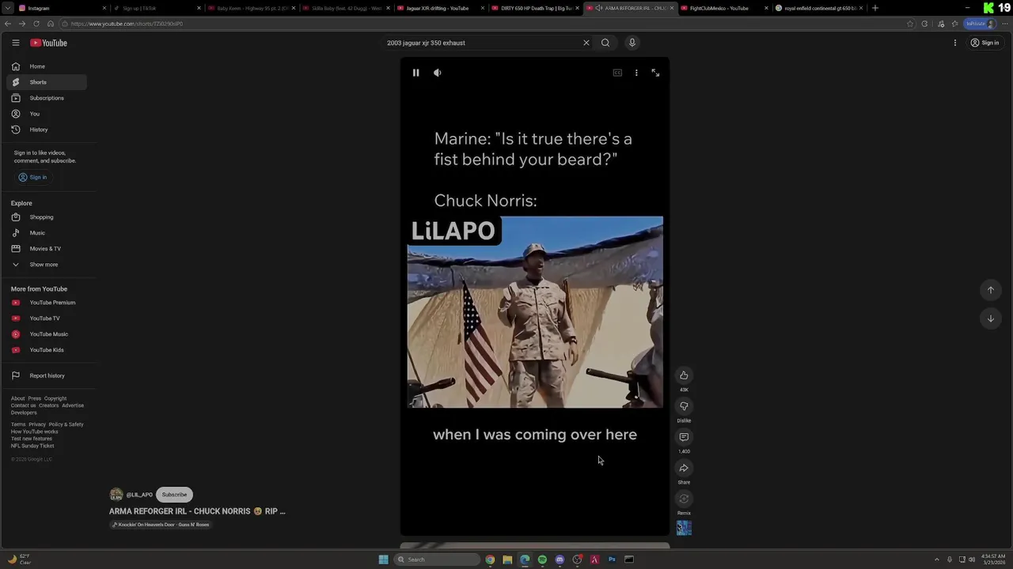Open the YouTube guide hamburger menu
1013x569 pixels.
(x=15, y=43)
